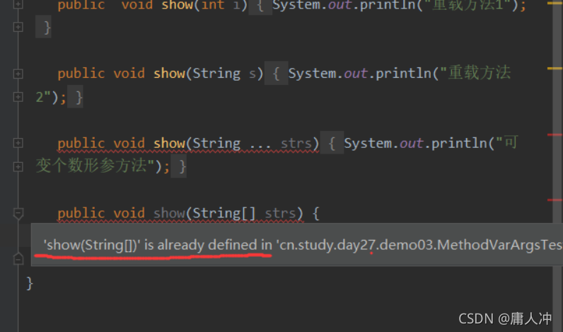The height and width of the screenshot is (332, 563).
Task: Expand the fold toggle beside 变个数形参方法 line
Action: tap(18, 166)
